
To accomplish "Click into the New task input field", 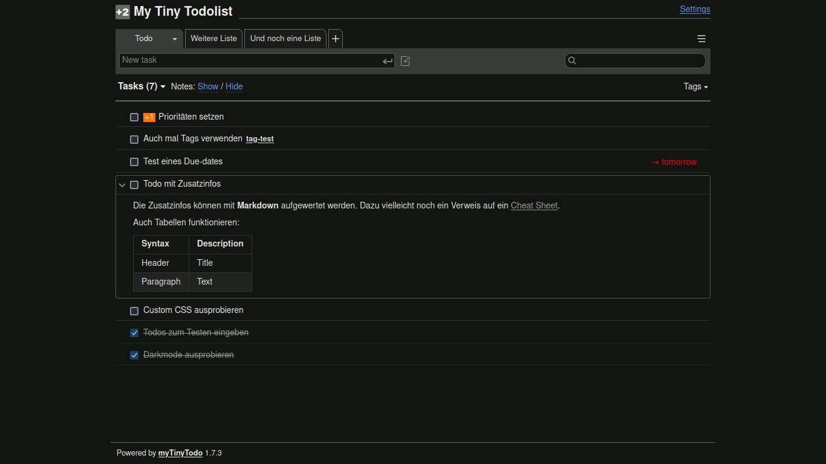I will point(248,60).
